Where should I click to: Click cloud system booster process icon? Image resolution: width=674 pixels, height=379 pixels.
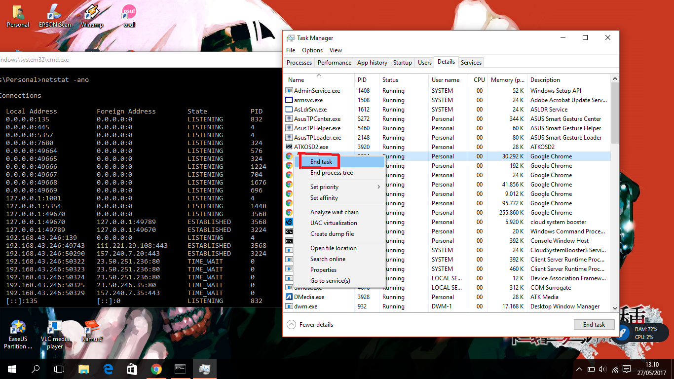coord(290,222)
